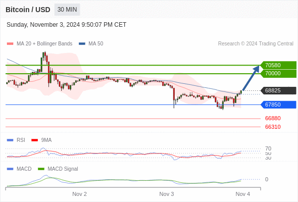
Task: Click the 70580 resistance price tag
Action: 278,65
